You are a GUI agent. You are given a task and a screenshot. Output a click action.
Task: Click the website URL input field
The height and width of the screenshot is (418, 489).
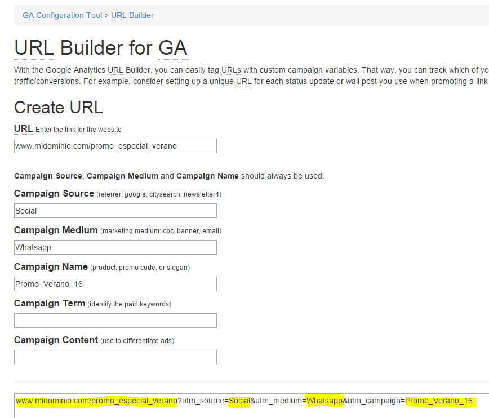(x=115, y=146)
